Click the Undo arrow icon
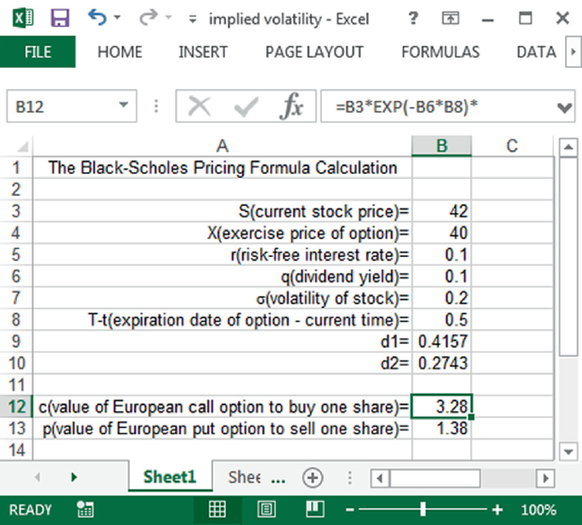582x525 pixels. (x=96, y=18)
